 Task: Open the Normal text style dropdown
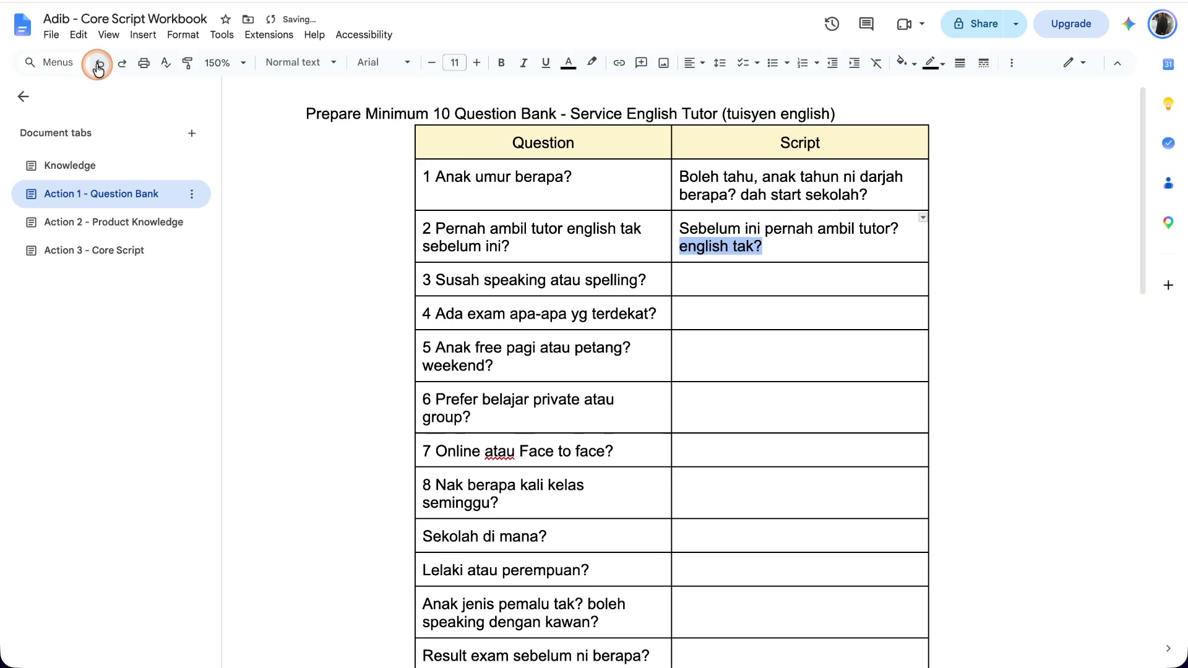(x=301, y=62)
